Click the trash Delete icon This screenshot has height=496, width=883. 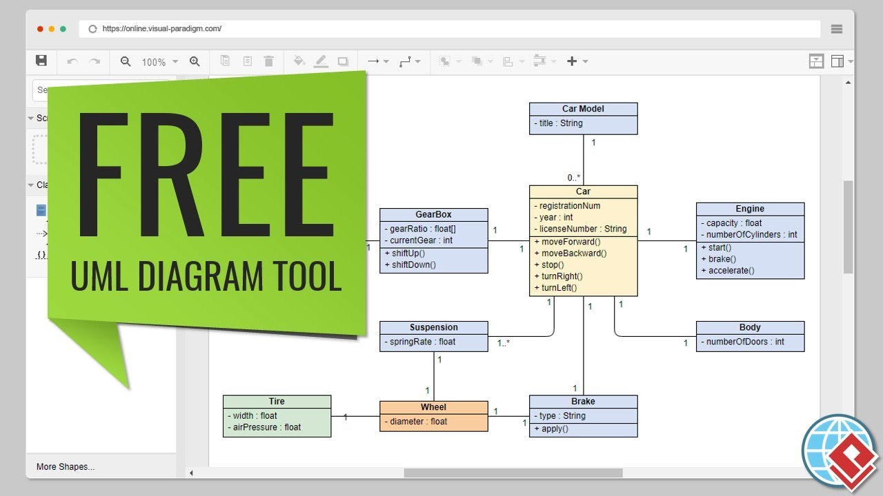(269, 61)
